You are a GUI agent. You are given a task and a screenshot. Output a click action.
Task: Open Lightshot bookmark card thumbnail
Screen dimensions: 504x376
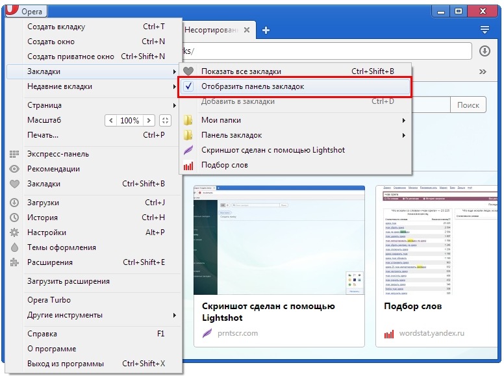click(279, 240)
